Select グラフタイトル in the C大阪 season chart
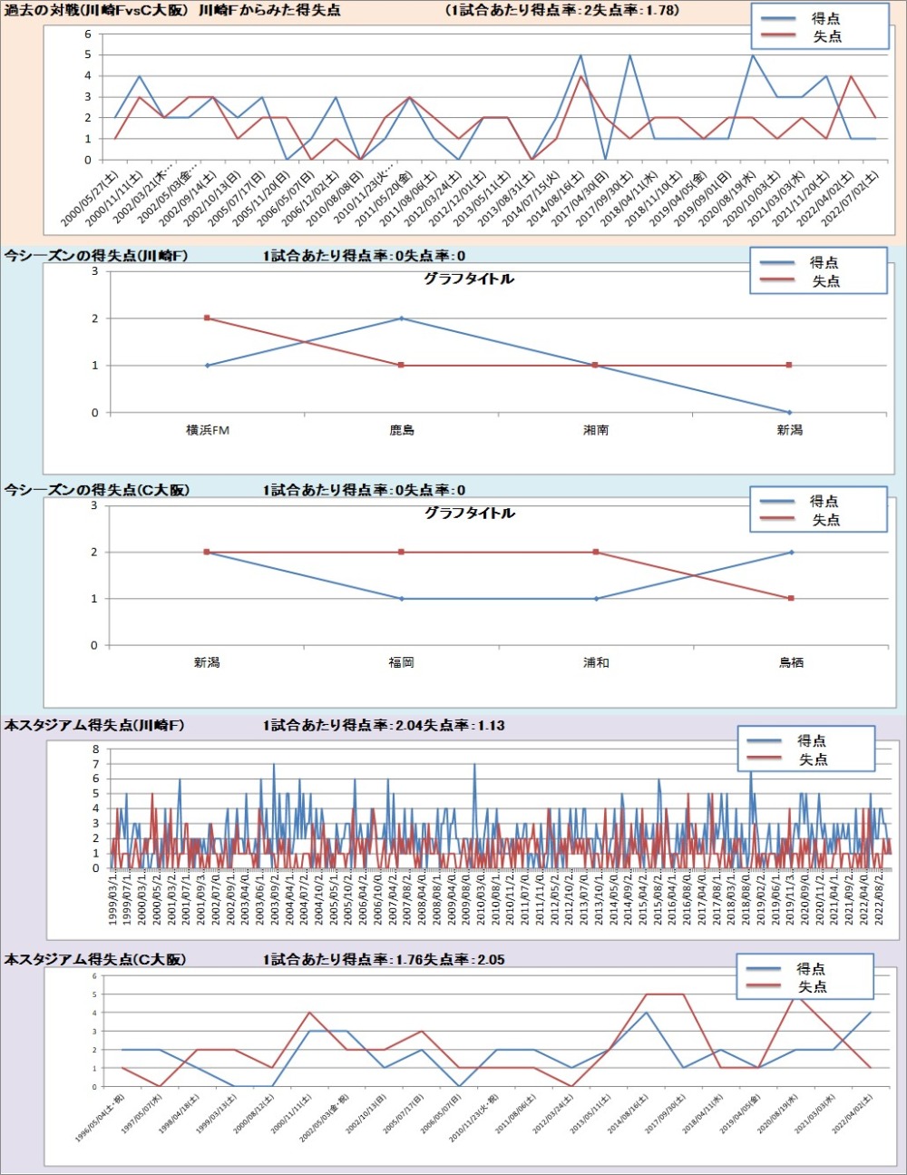Image resolution: width=907 pixels, height=1175 pixels. point(469,513)
